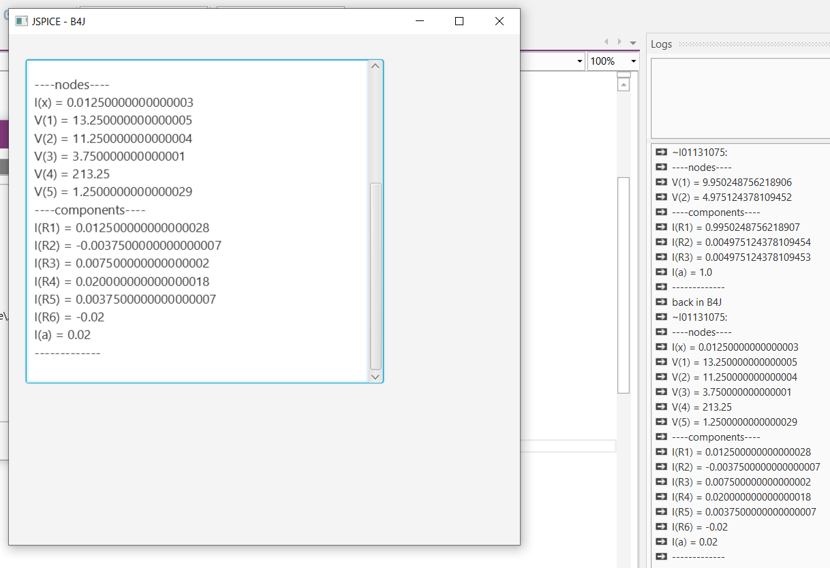Click 'I(R5) = 0.0037500000000000007' text in Logs panel
Screen dimensions: 830x568
point(744,512)
